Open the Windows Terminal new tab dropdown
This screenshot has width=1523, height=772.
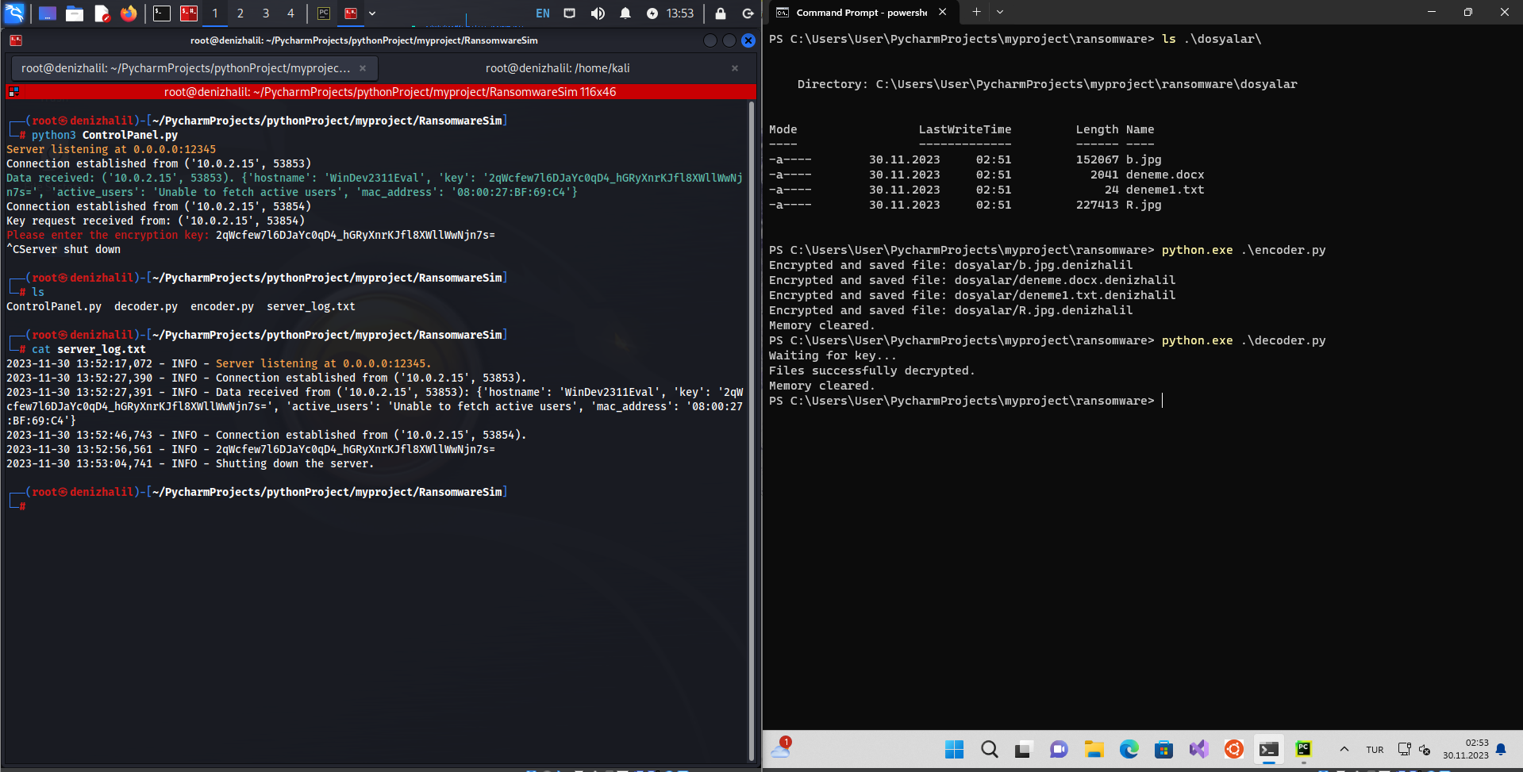pos(1000,12)
